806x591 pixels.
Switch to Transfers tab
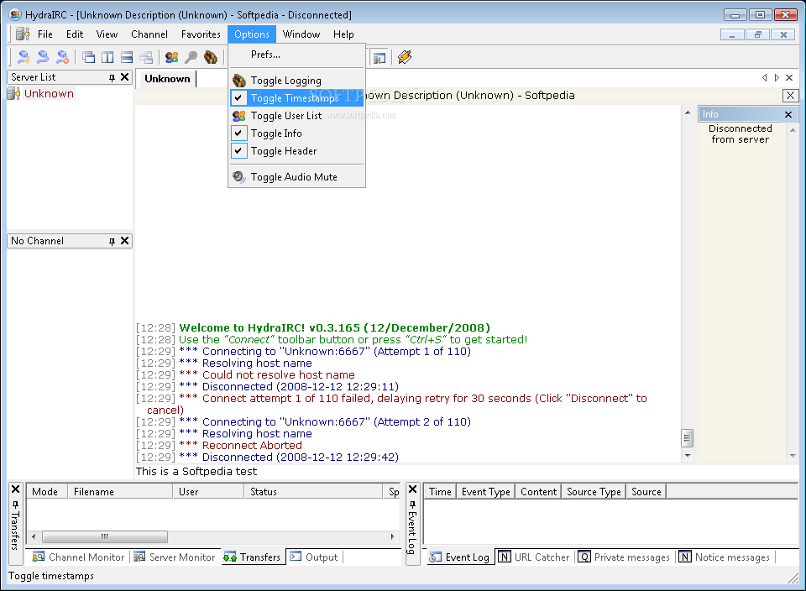(x=253, y=557)
